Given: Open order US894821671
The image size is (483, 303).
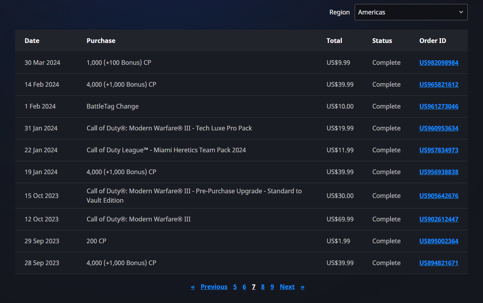Looking at the screenshot, I should [439, 263].
